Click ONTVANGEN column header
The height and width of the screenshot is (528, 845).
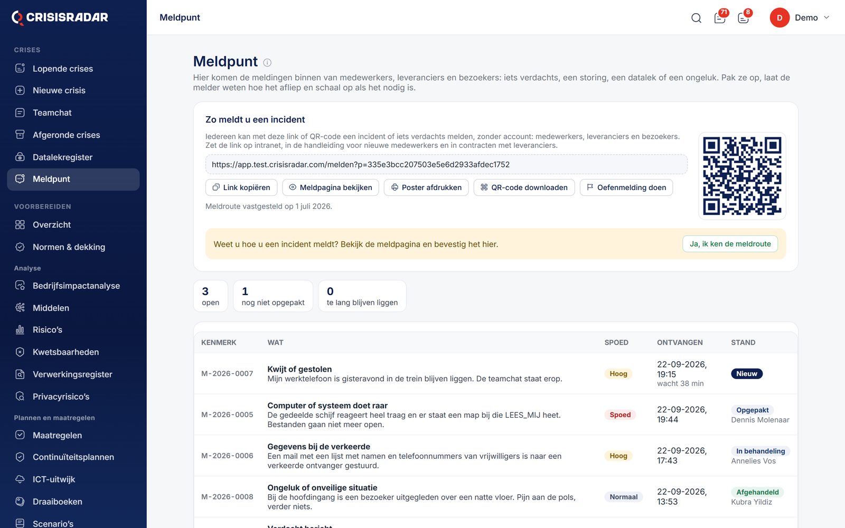680,343
